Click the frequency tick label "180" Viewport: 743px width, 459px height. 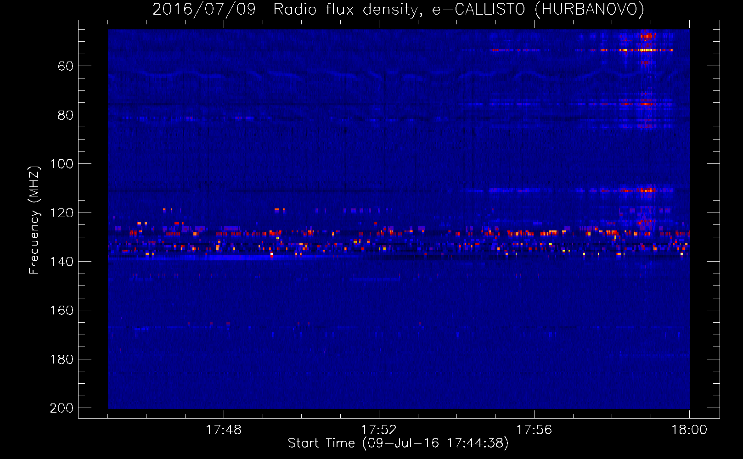click(x=62, y=359)
